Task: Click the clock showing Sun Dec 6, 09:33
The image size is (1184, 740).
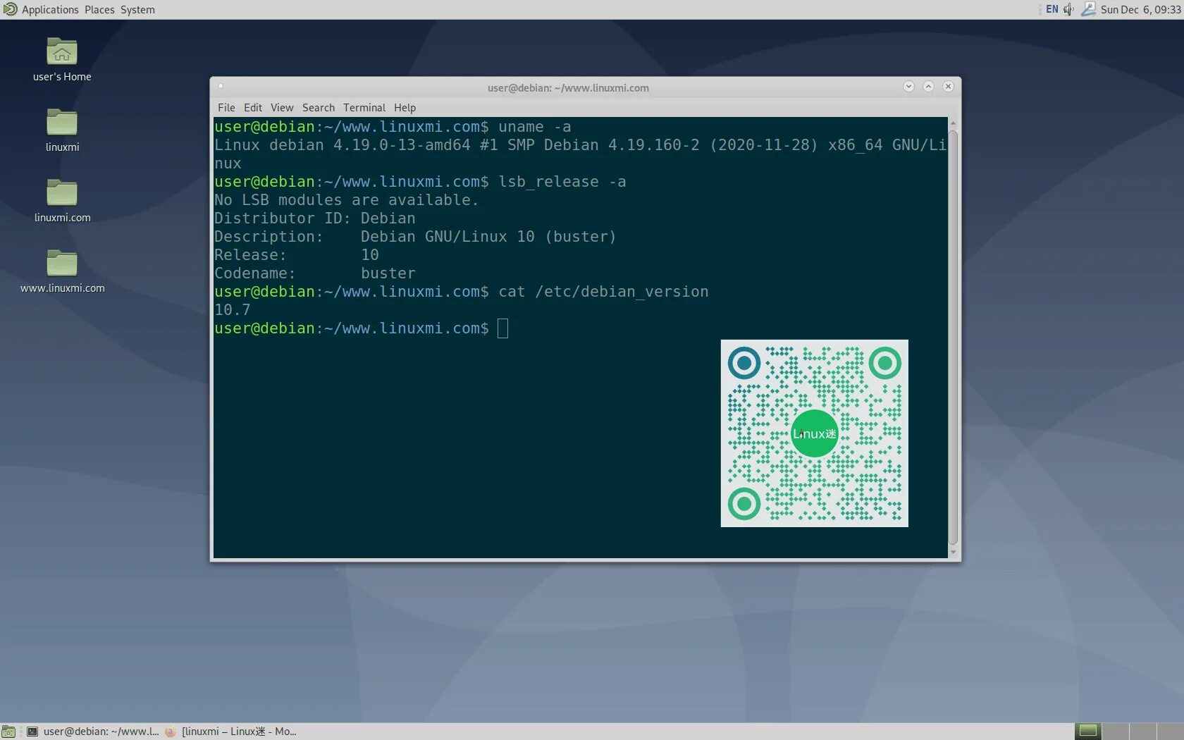Action: 1140,10
